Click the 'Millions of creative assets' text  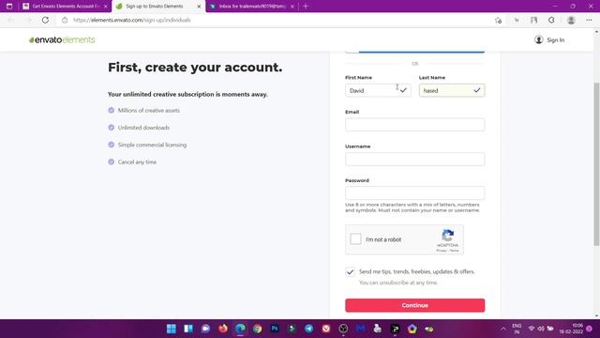point(149,111)
